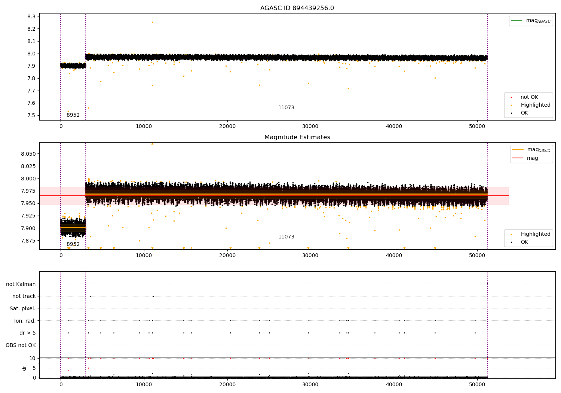Click the 7.8 y-axis tick label

[x=31, y=78]
